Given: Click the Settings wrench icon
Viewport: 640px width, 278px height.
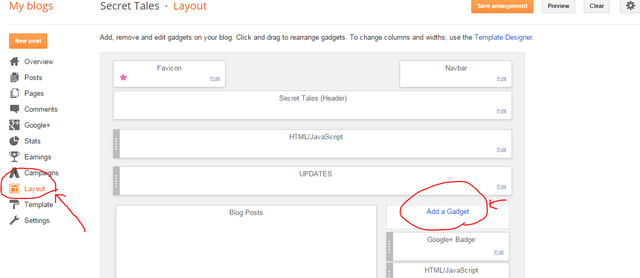Looking at the screenshot, I should (14, 220).
